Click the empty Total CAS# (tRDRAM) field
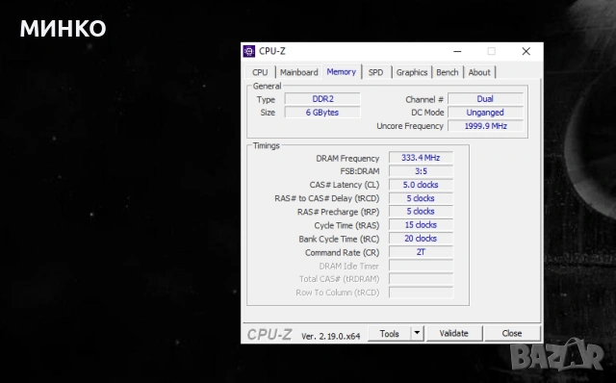 [421, 279]
